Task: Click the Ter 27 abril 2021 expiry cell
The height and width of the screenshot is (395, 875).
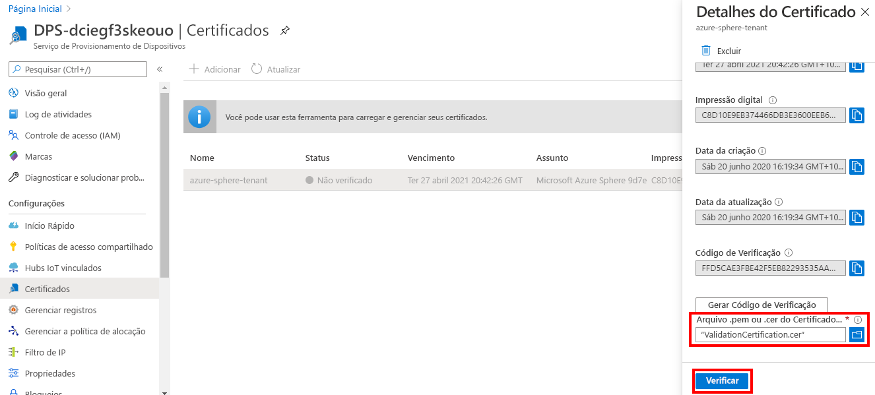Action: [465, 180]
